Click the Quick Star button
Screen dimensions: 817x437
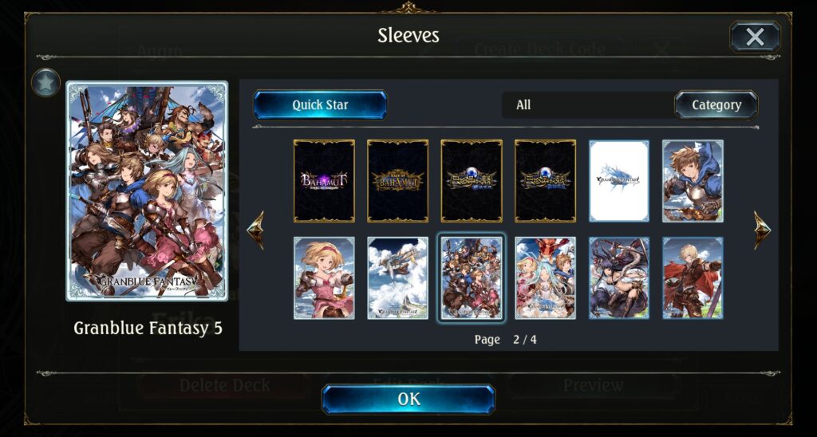point(320,104)
